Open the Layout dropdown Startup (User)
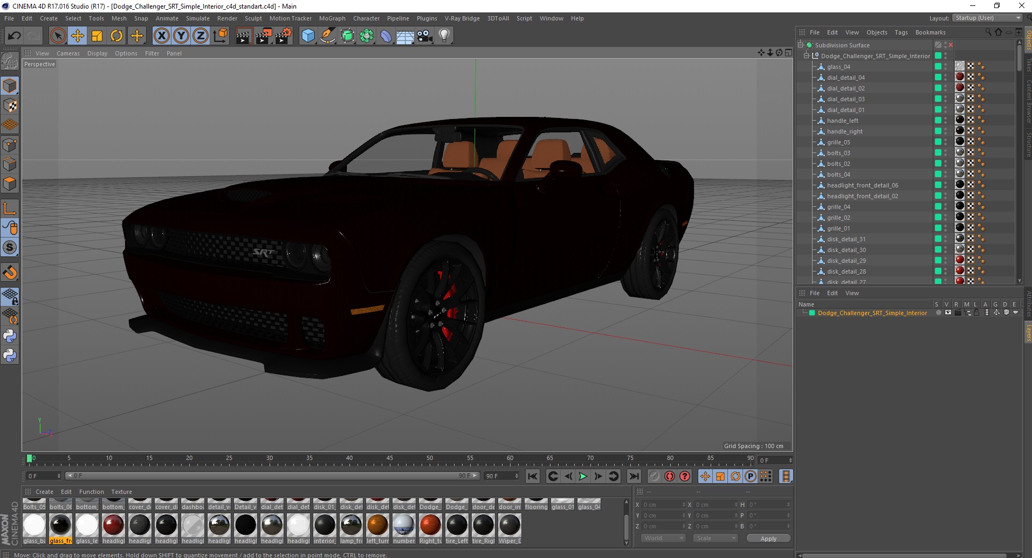The image size is (1032, 558). (x=987, y=18)
